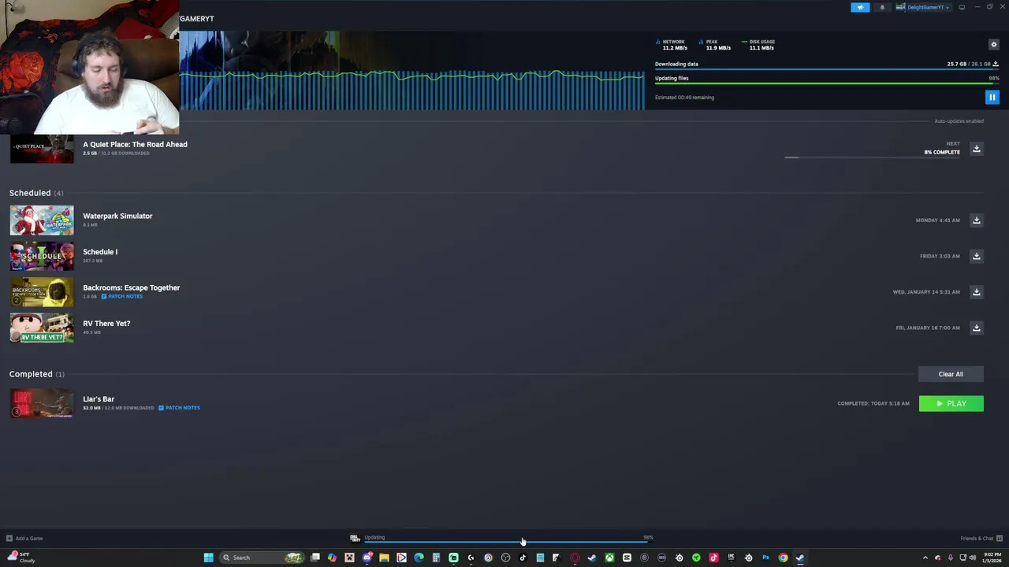Screen dimensions: 1009x567
Task: Show hidden system tray icons
Action: coord(925,558)
